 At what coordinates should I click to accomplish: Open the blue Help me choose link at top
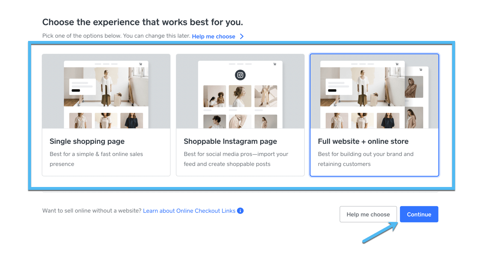(214, 37)
